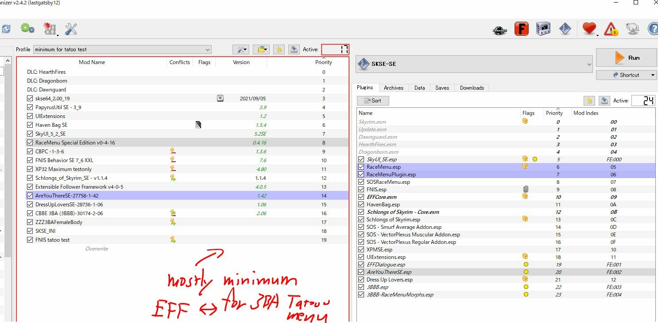658x323 pixels.
Task: Open the executables configuration icon
Action: pyautogui.click(x=50, y=29)
